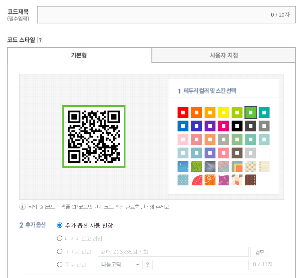The width and height of the screenshot is (300, 278).
Task: Select the red strawberry pattern skin
Action: 197,180
